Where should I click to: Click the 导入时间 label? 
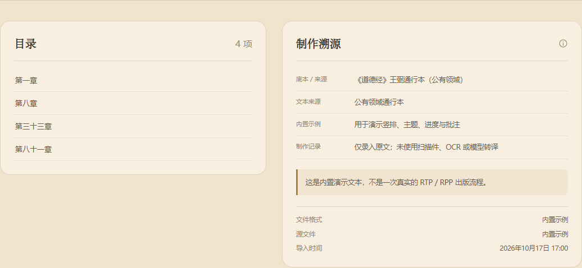309,248
